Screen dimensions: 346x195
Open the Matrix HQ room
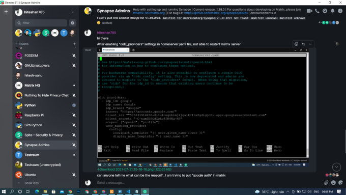[x=46, y=86]
